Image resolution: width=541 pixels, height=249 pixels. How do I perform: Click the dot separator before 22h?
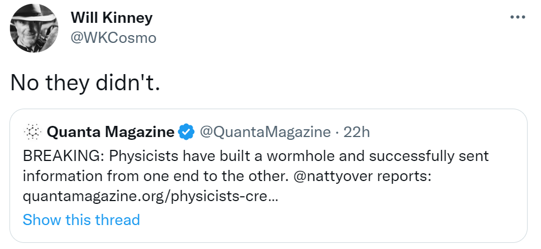(337, 132)
